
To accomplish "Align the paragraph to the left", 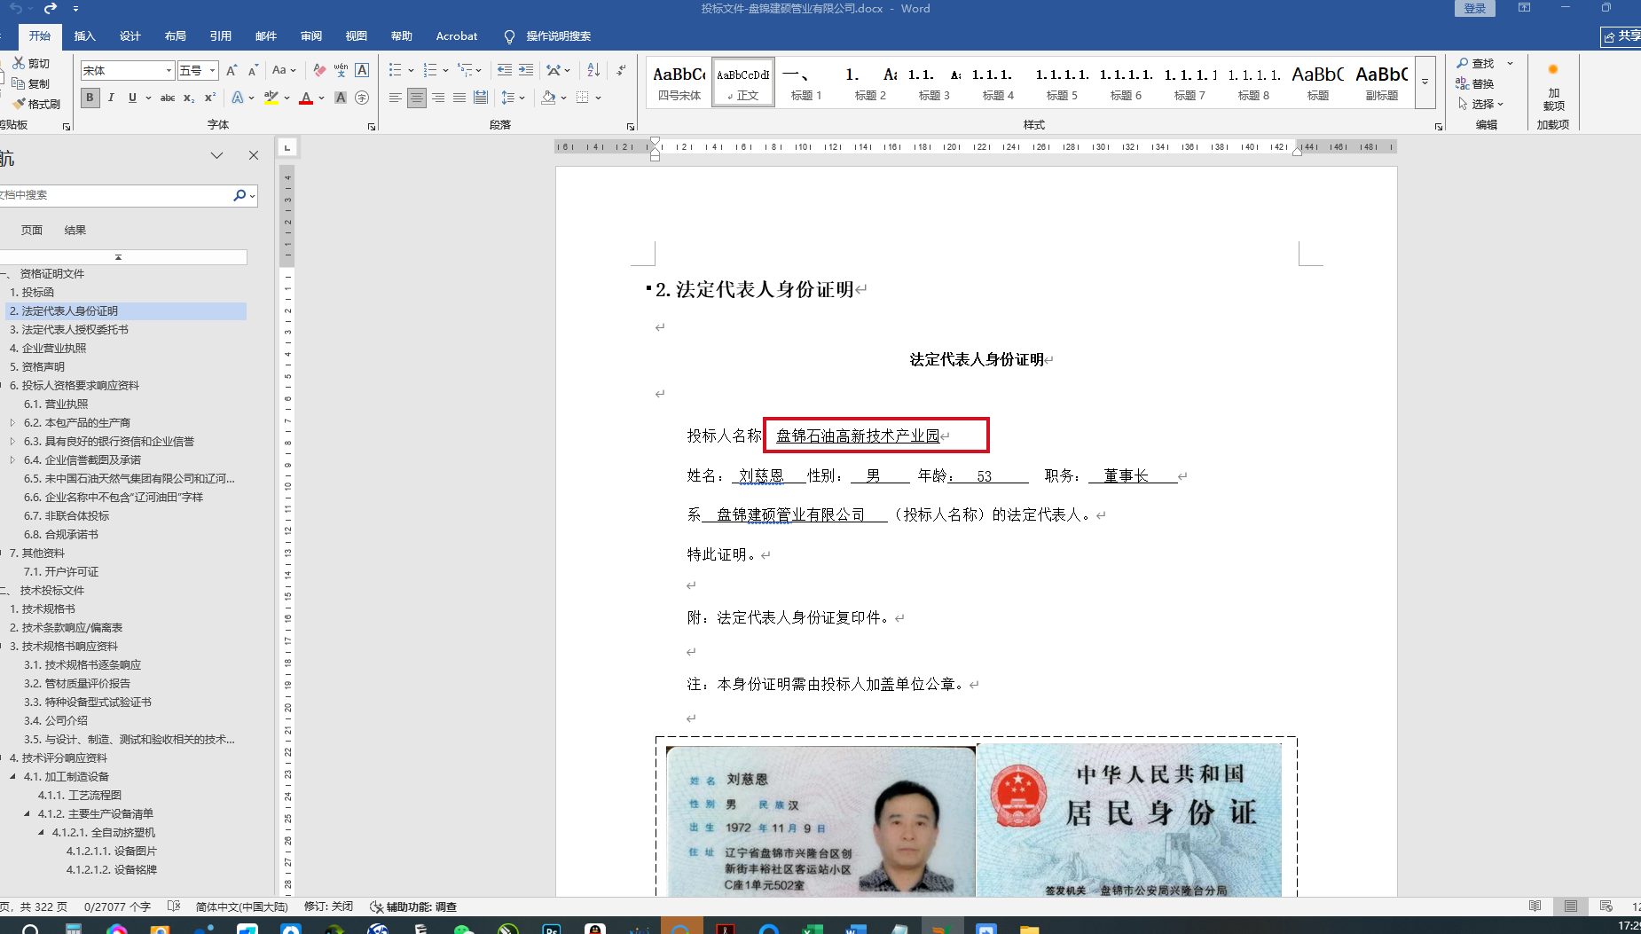I will click(x=396, y=98).
